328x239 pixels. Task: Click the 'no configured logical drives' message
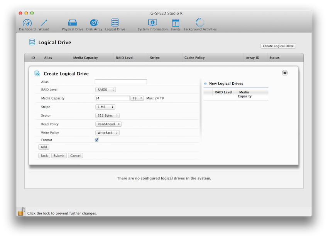pos(164,178)
